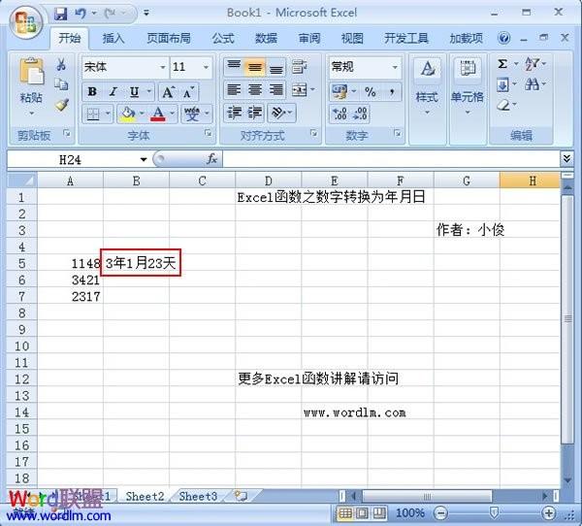Open the 公式 ribbon tab
The image size is (582, 526).
click(223, 38)
